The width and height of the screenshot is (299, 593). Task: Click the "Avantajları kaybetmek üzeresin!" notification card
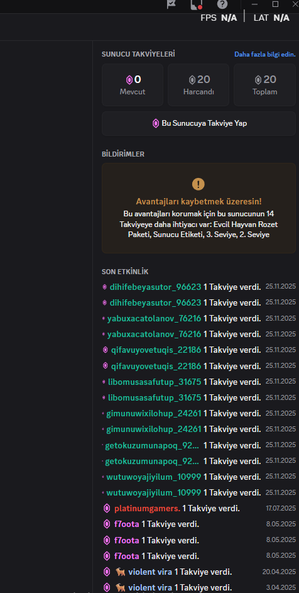pos(199,208)
